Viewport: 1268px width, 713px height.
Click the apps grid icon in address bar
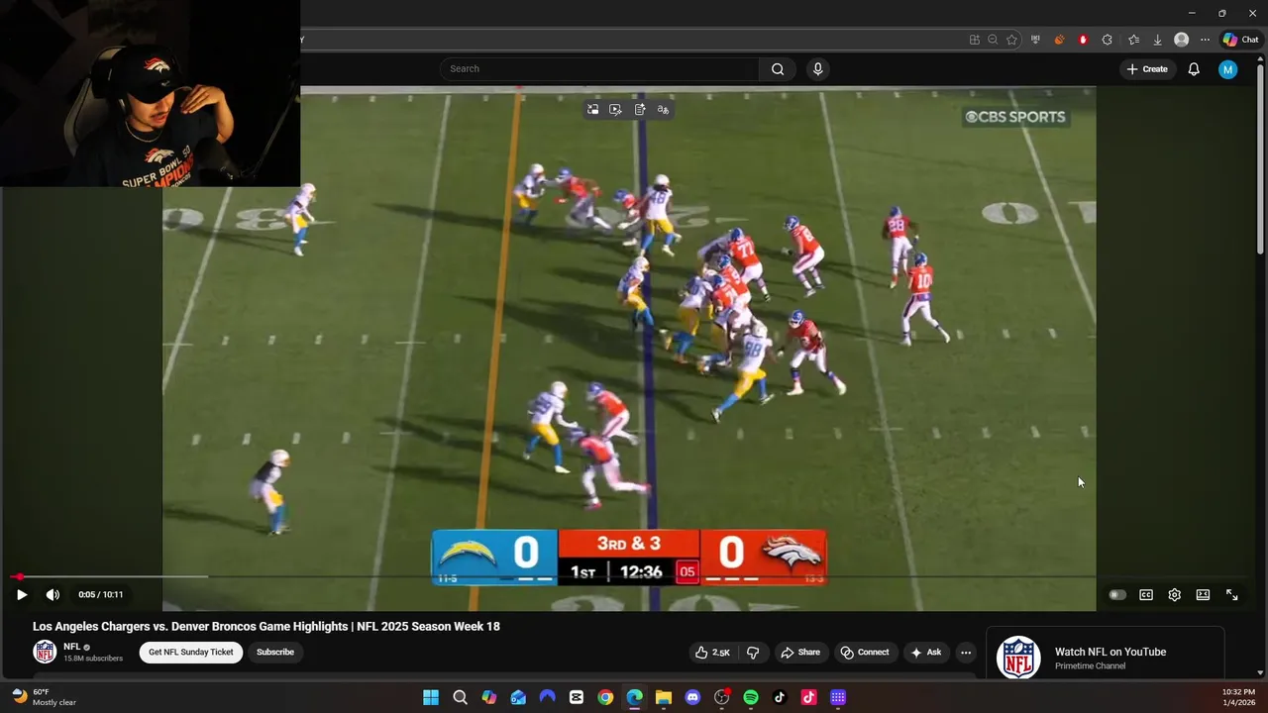point(974,40)
